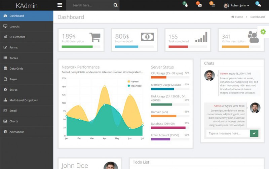Toggle the Upload series in chart legend

pos(134,81)
